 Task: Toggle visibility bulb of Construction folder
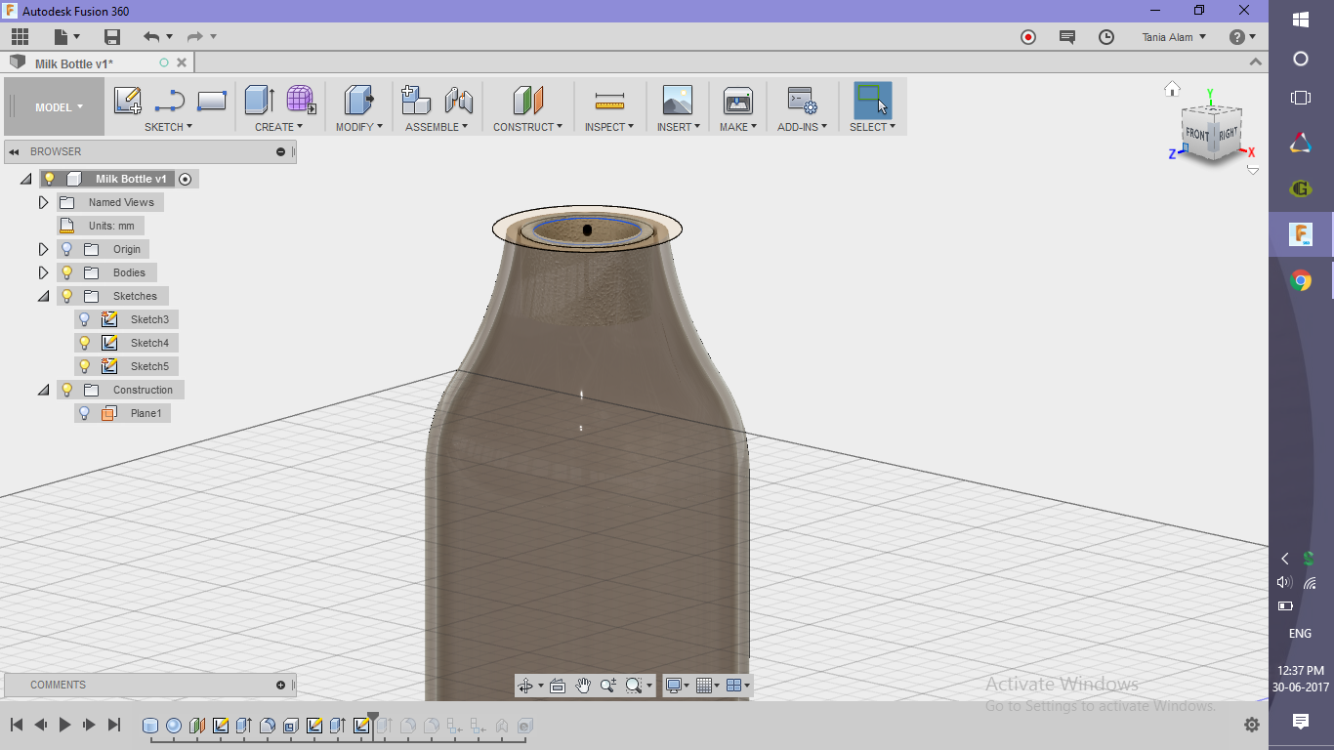[66, 390]
